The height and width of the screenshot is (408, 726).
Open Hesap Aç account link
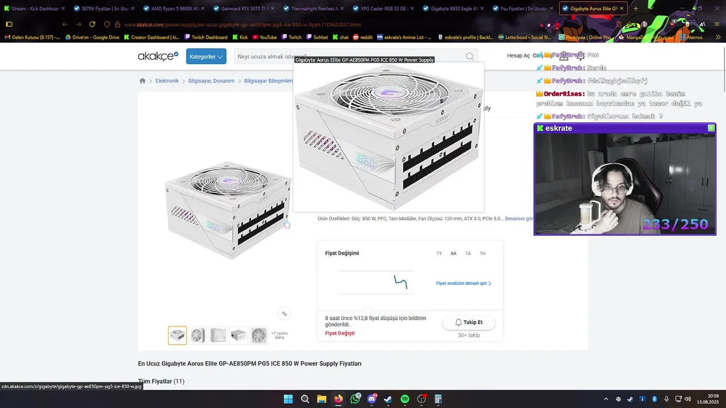pyautogui.click(x=518, y=56)
